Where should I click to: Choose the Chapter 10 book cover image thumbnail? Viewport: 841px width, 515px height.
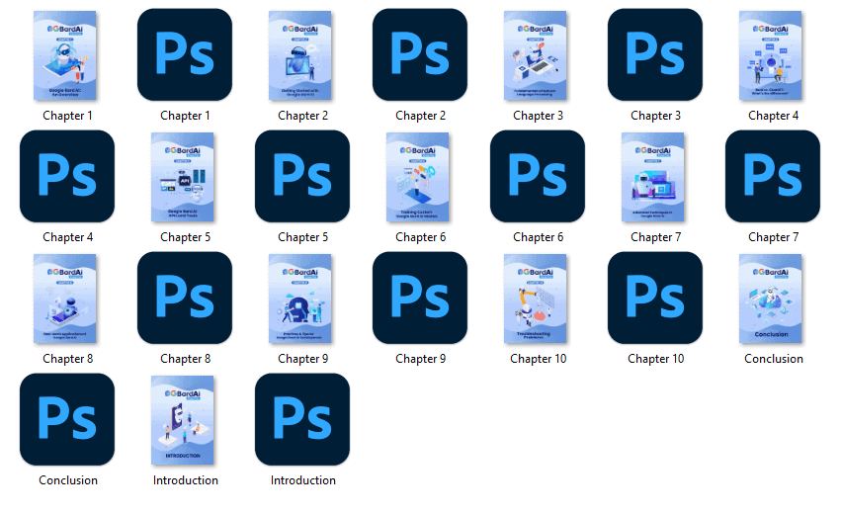point(536,299)
